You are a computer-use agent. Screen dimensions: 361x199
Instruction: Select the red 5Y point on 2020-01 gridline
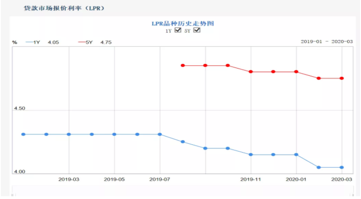point(296,72)
